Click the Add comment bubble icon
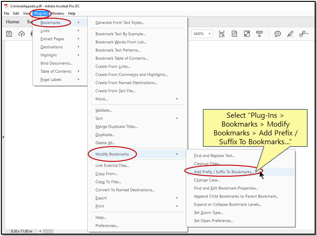Viewport: 317px width, 236px height. coord(278,34)
